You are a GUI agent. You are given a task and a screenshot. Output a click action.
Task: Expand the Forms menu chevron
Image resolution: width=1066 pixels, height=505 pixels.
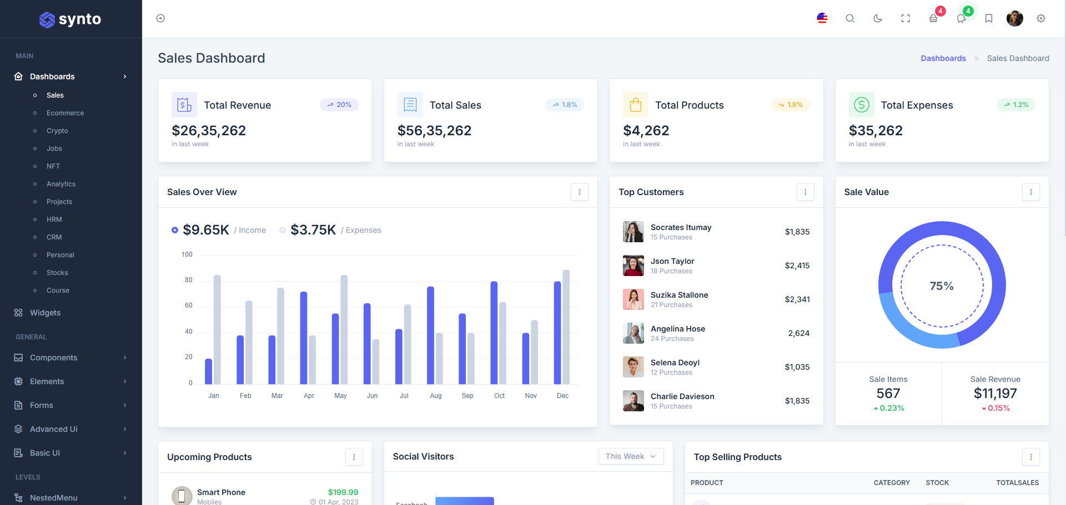pos(125,405)
